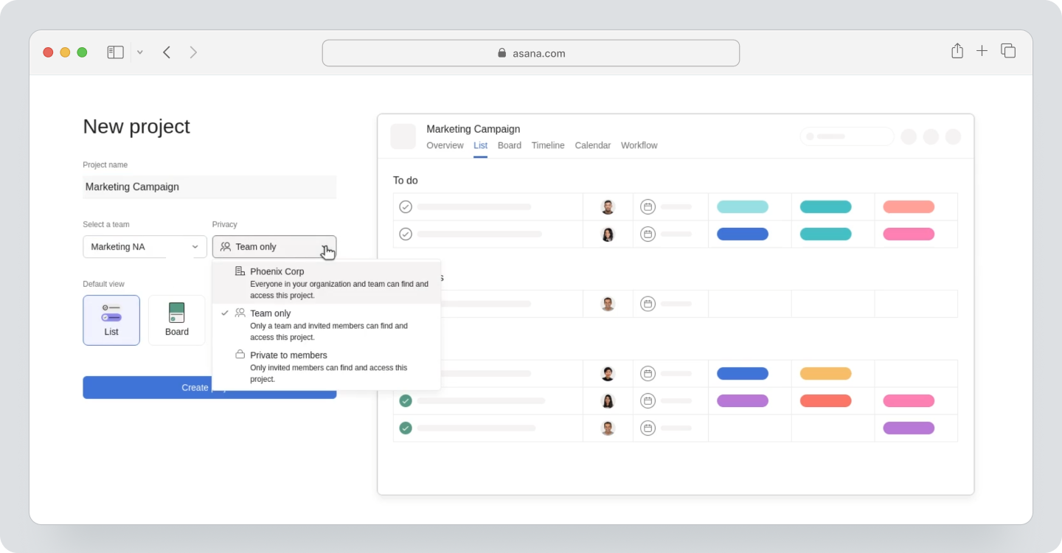Open the due date calendar icon on a task
1062x553 pixels.
click(x=648, y=206)
